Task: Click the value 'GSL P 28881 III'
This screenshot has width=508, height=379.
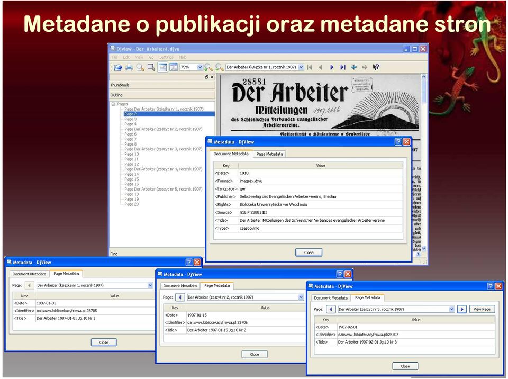Action: click(253, 212)
